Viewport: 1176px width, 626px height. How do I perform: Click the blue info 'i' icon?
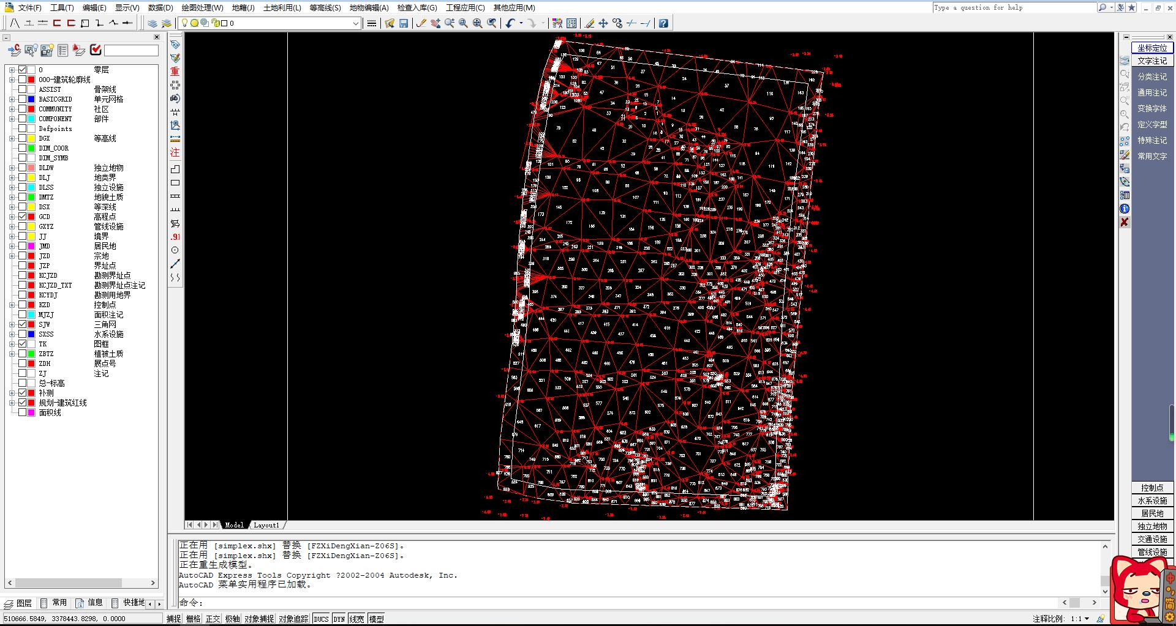point(1125,209)
